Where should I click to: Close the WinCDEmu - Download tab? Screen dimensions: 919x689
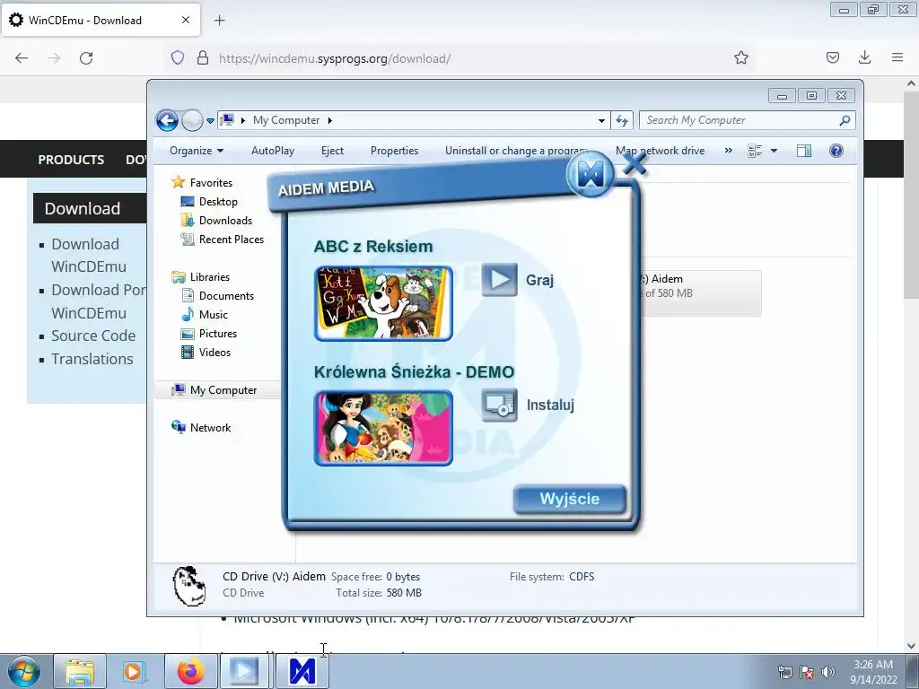[x=186, y=20]
